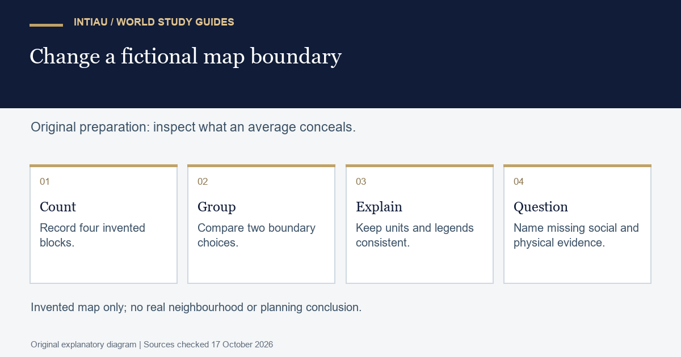
Task: Click the 'Invented map only' disclaimer line
Action: [x=196, y=308]
